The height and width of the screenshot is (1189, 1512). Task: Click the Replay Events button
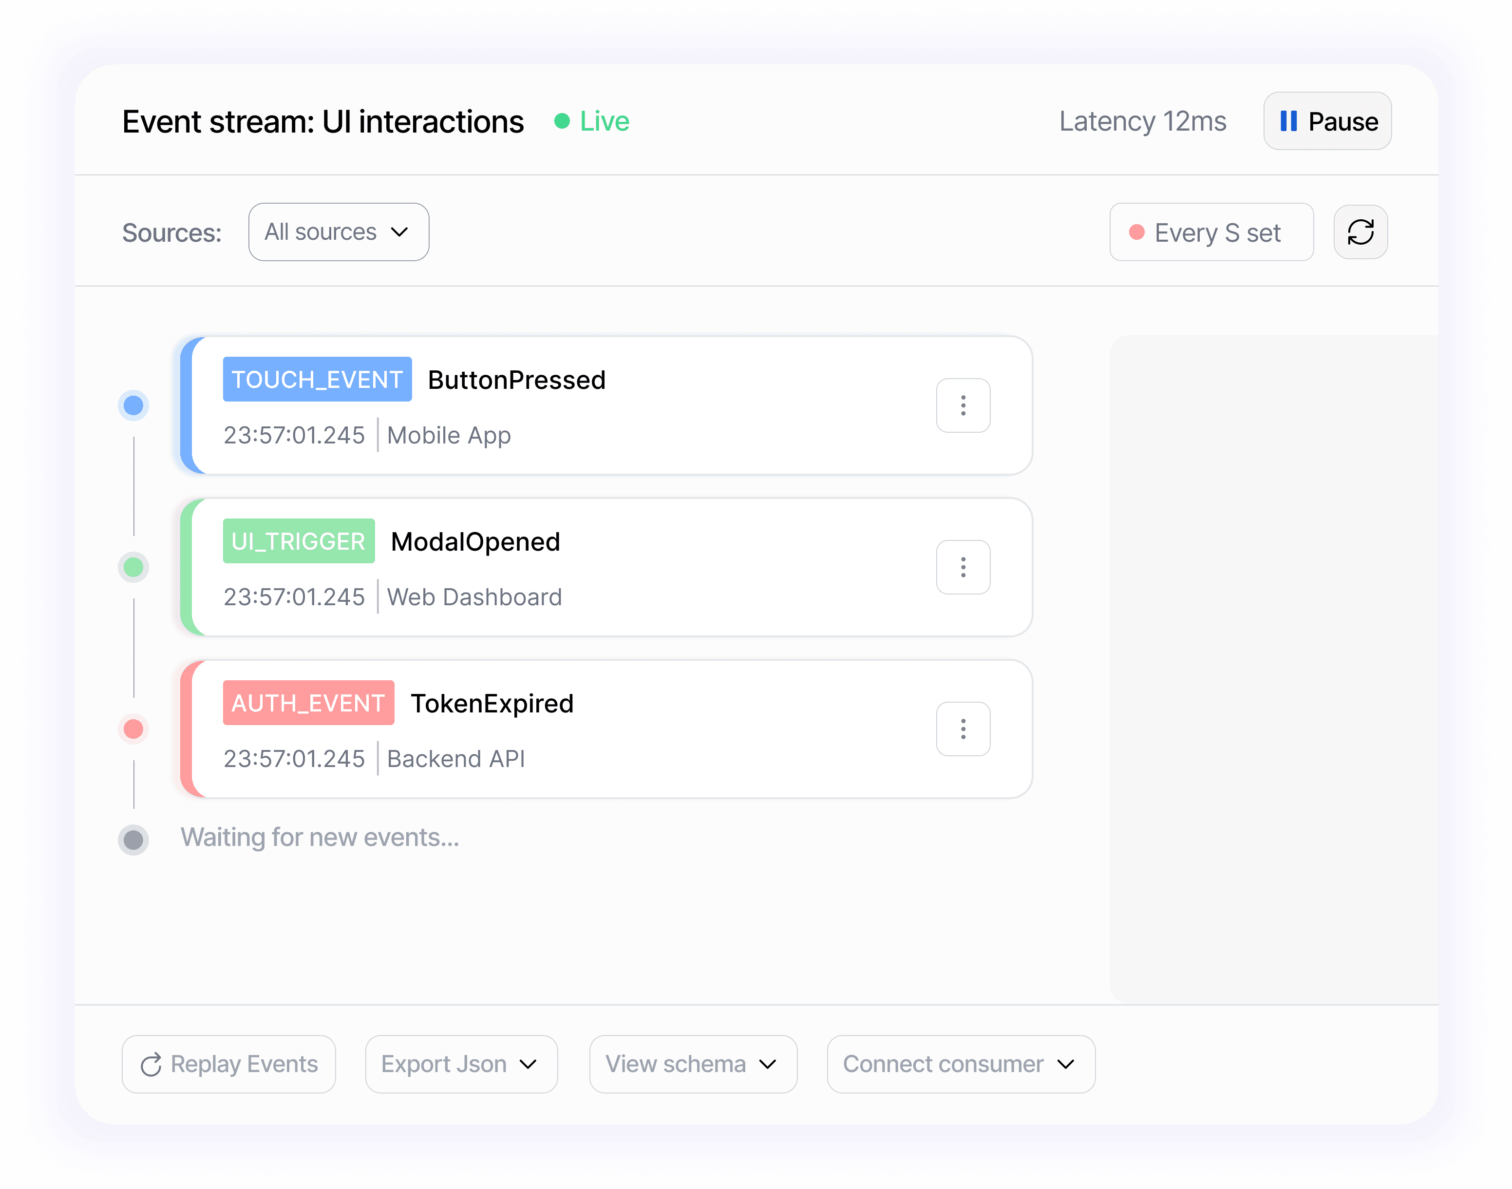coord(228,1063)
